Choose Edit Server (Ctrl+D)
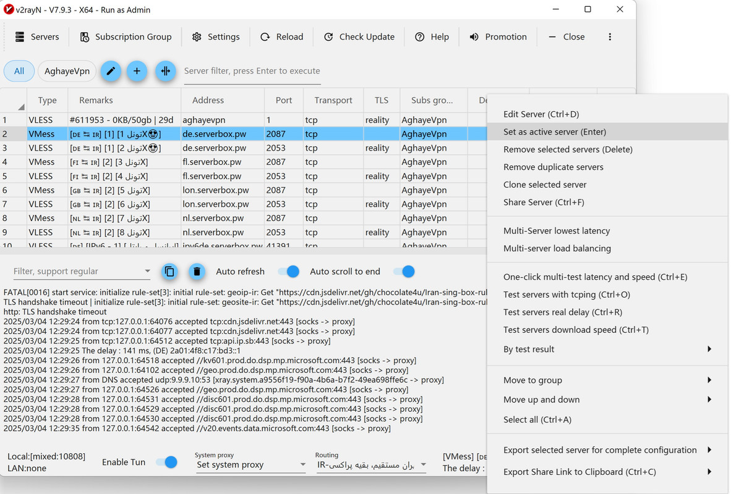731x494 pixels. [607, 114]
